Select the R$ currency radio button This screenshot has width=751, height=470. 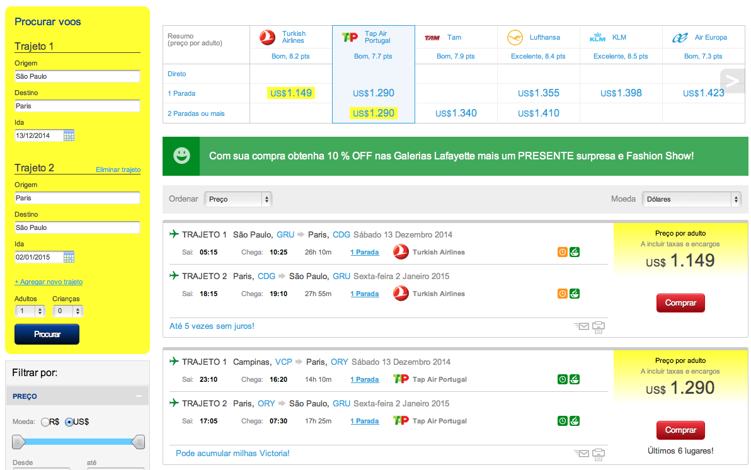point(45,421)
